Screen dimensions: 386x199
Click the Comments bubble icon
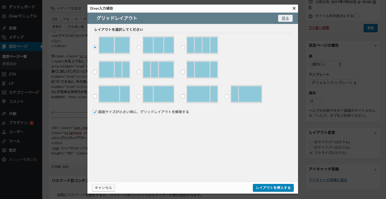[x=4, y=102]
